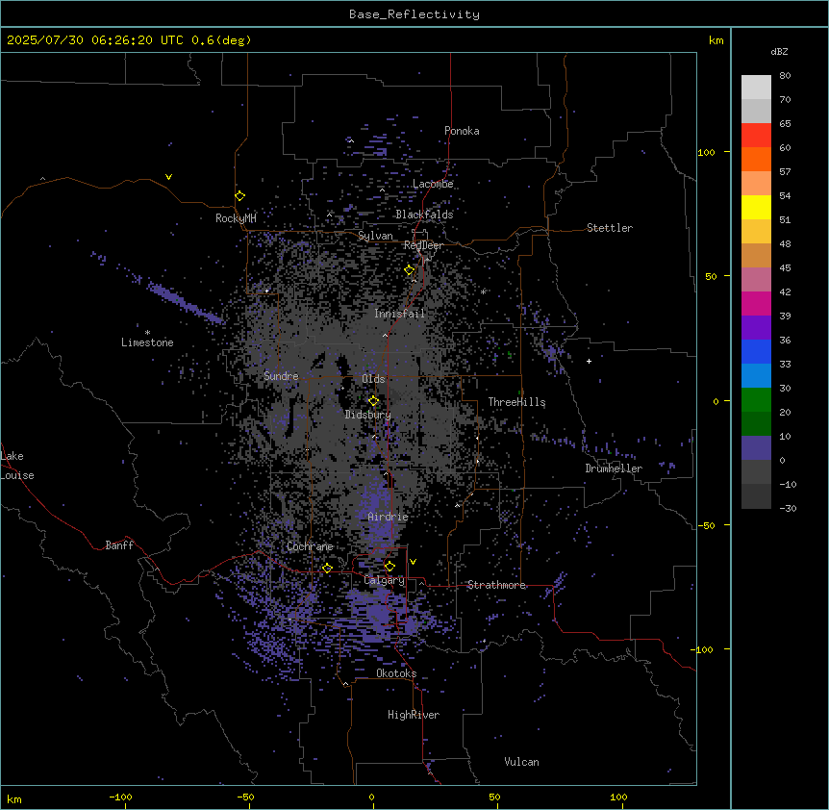The height and width of the screenshot is (810, 829).
Task: Click the dBZ legend heading
Action: (x=779, y=51)
